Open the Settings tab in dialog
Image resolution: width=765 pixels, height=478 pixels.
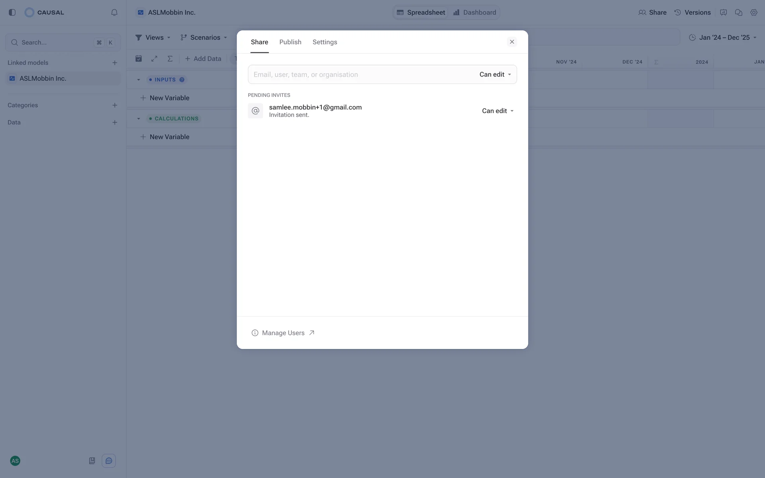[x=324, y=42]
